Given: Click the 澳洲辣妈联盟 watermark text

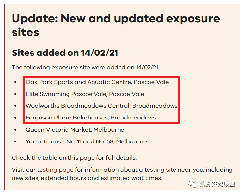Looking at the screenshot, I should (x=217, y=184).
